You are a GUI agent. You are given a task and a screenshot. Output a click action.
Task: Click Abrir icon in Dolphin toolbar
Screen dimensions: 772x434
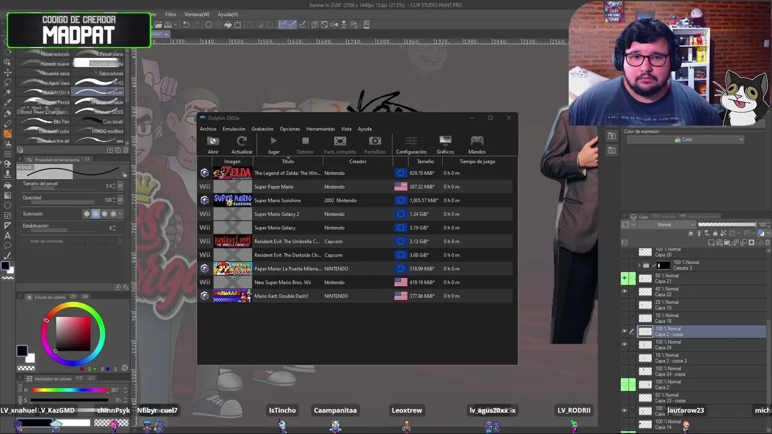click(x=213, y=141)
